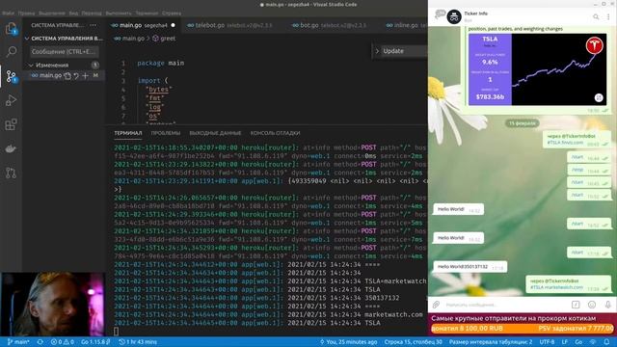Click the feedback icon in the status bar

(594, 342)
